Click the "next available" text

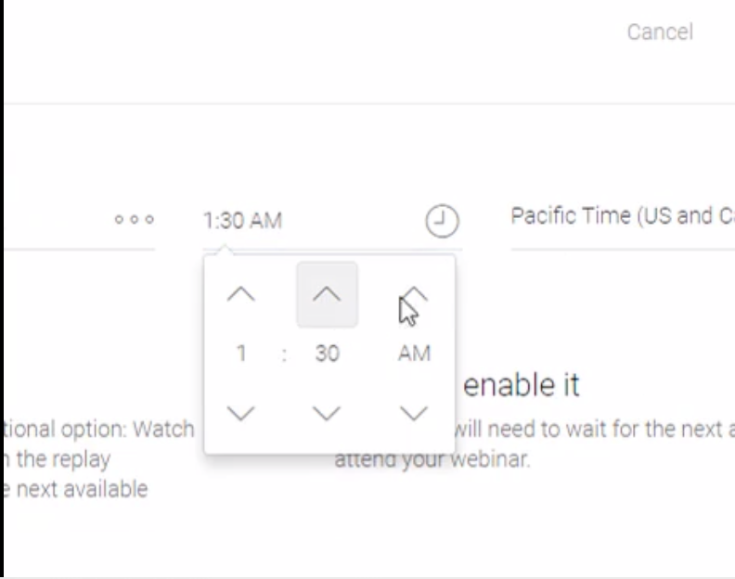pyautogui.click(x=82, y=489)
